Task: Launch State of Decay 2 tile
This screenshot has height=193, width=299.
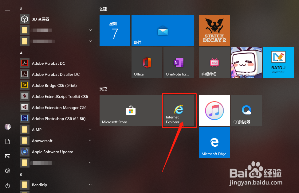Action: (214, 31)
